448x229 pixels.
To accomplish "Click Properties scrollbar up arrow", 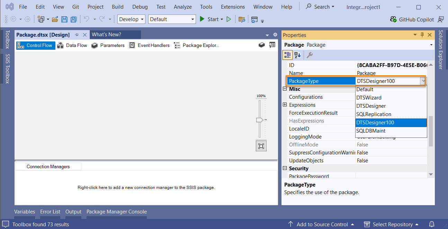I will click(x=431, y=65).
